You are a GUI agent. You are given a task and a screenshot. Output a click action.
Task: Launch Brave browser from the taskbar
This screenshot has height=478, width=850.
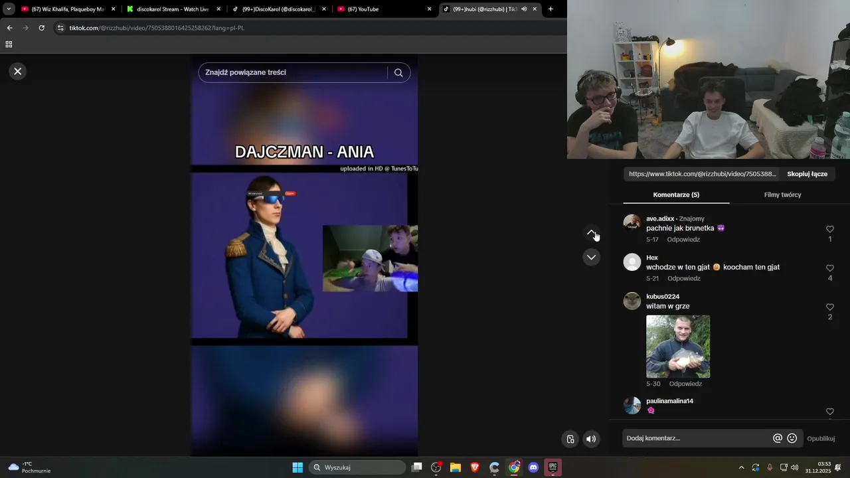tap(475, 467)
